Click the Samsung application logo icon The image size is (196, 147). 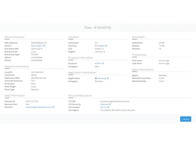point(96,78)
